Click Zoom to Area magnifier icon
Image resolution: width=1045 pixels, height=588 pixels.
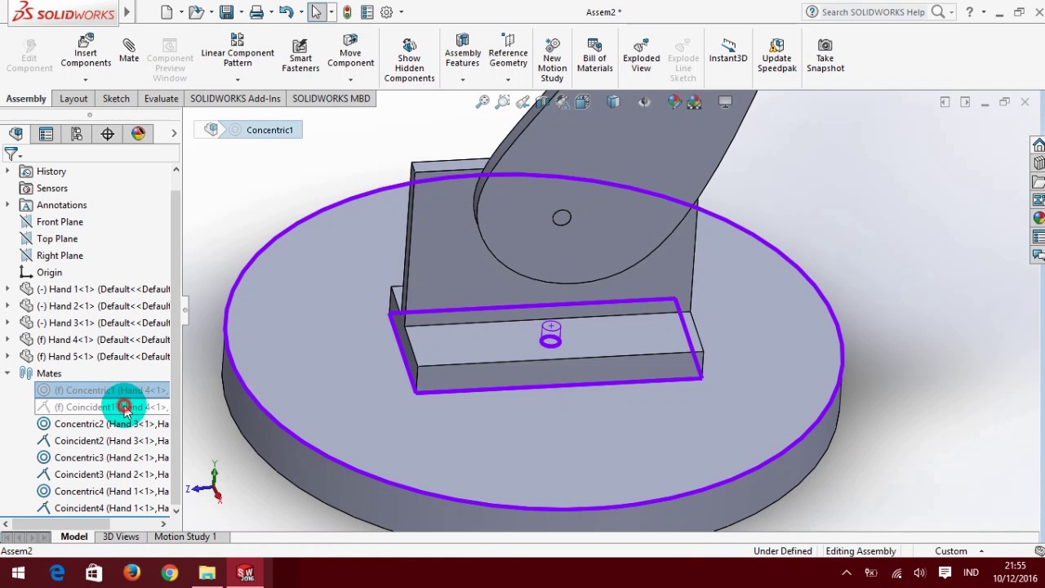point(502,102)
